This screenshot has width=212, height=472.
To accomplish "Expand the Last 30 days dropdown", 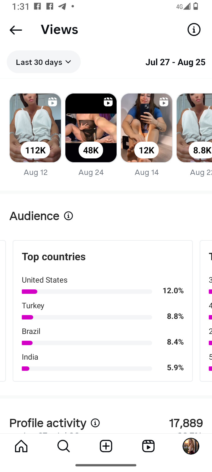I will pos(44,62).
